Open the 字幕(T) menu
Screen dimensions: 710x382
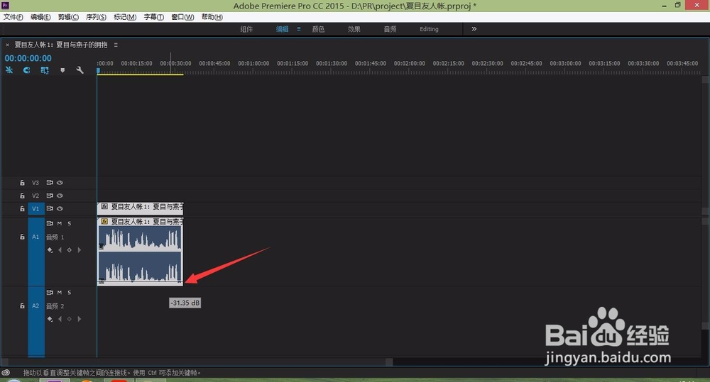pos(154,17)
